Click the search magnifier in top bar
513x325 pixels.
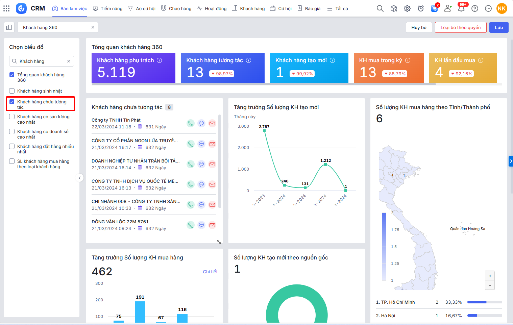380,8
